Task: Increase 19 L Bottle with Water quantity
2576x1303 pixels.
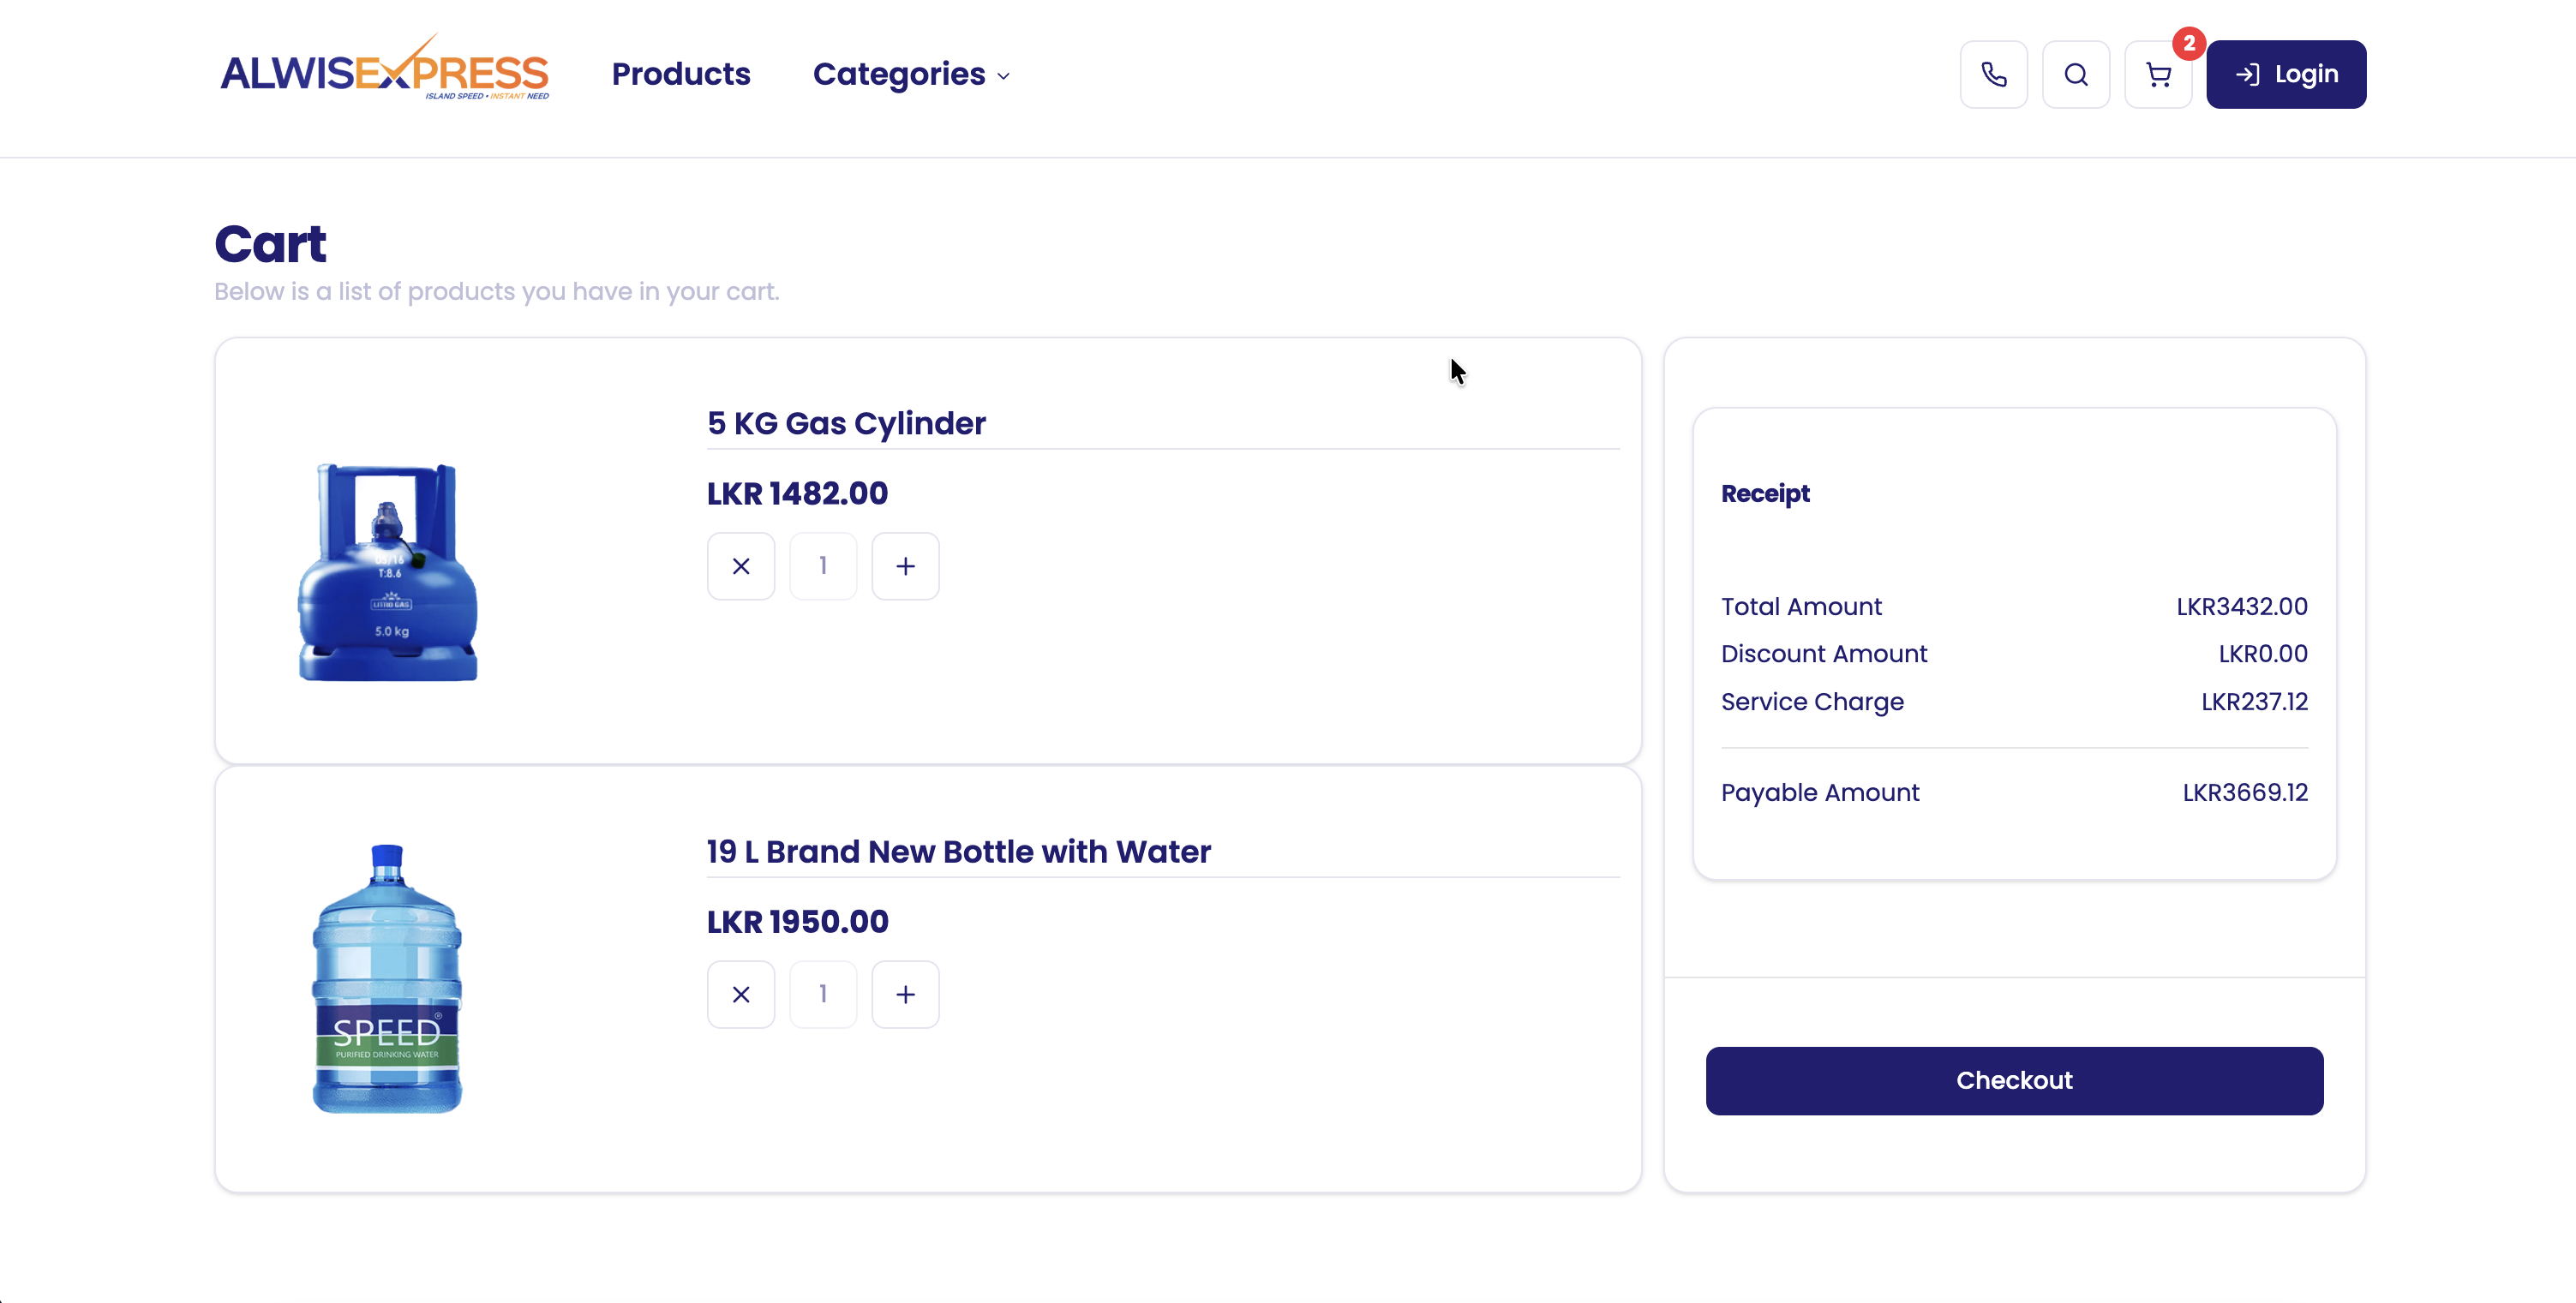Action: coord(905,994)
